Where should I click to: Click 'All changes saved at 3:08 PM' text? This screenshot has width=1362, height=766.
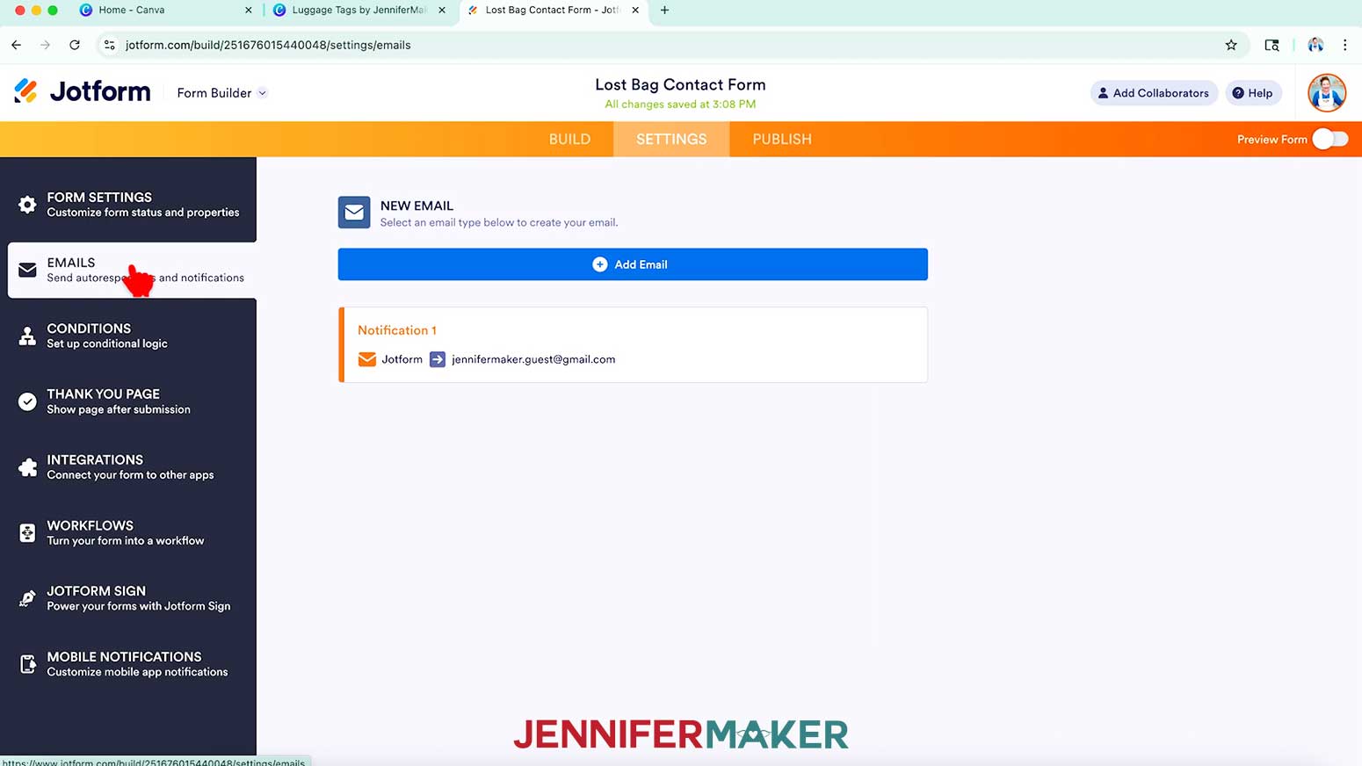[680, 104]
